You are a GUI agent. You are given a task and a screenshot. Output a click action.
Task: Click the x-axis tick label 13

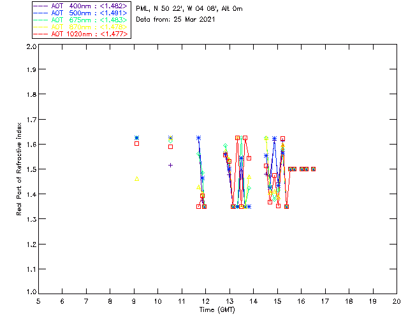(229, 301)
